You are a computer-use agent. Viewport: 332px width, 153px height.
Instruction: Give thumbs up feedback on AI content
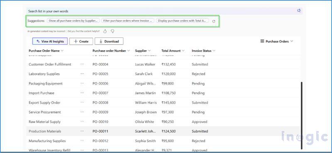point(105,32)
